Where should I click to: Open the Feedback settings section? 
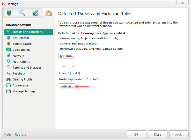click(x=19, y=73)
